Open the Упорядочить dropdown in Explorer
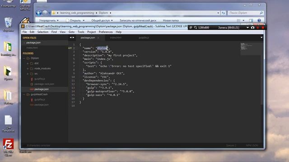 [49, 20]
